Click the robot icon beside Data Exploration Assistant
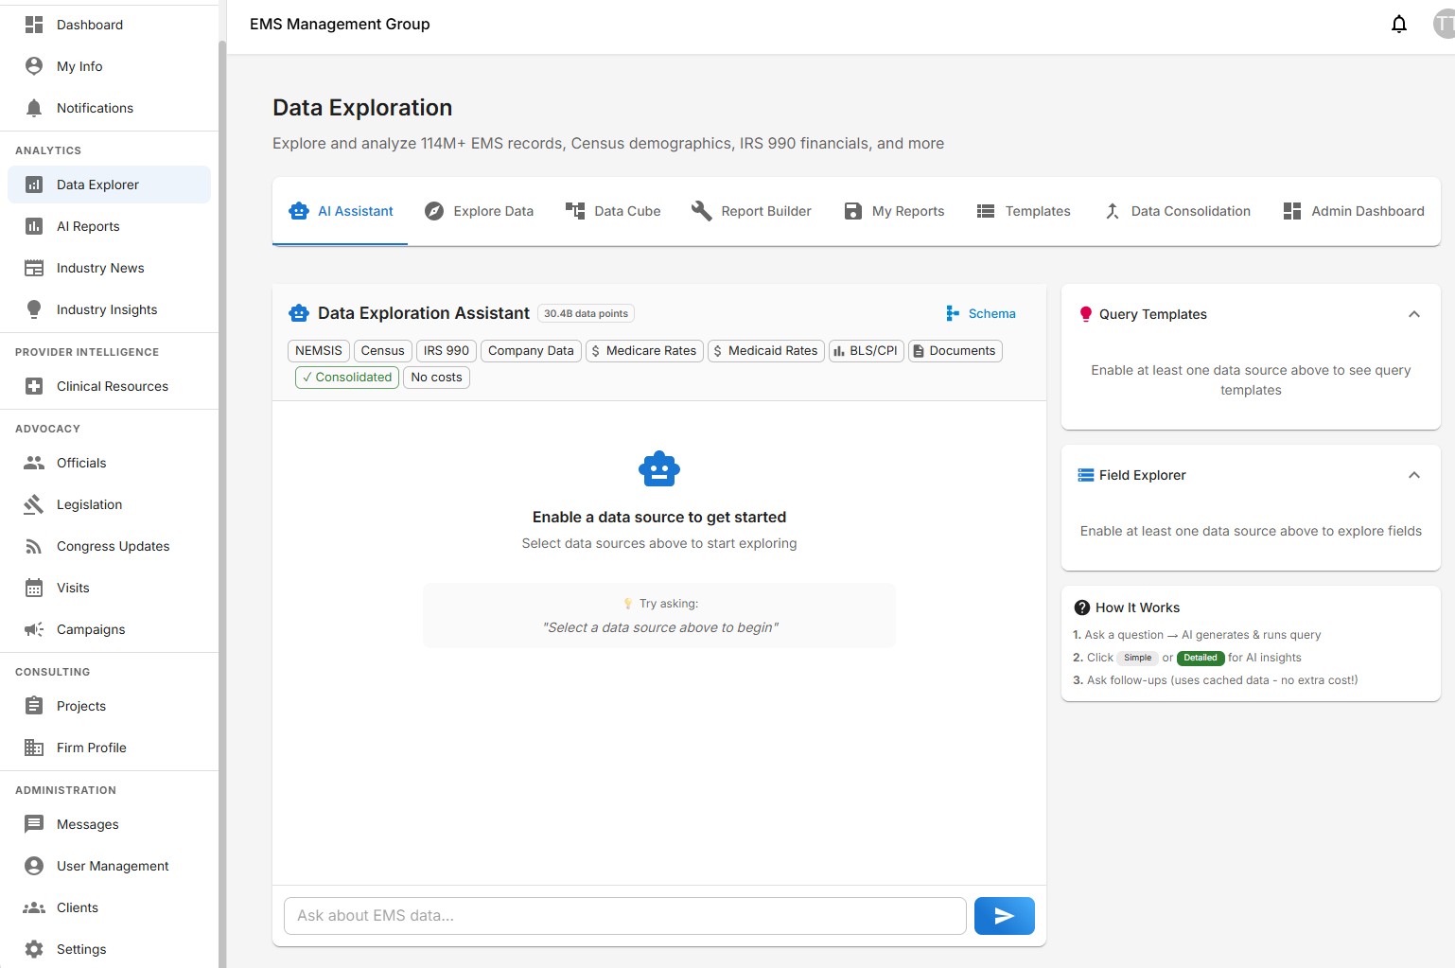The width and height of the screenshot is (1455, 968). click(x=299, y=313)
